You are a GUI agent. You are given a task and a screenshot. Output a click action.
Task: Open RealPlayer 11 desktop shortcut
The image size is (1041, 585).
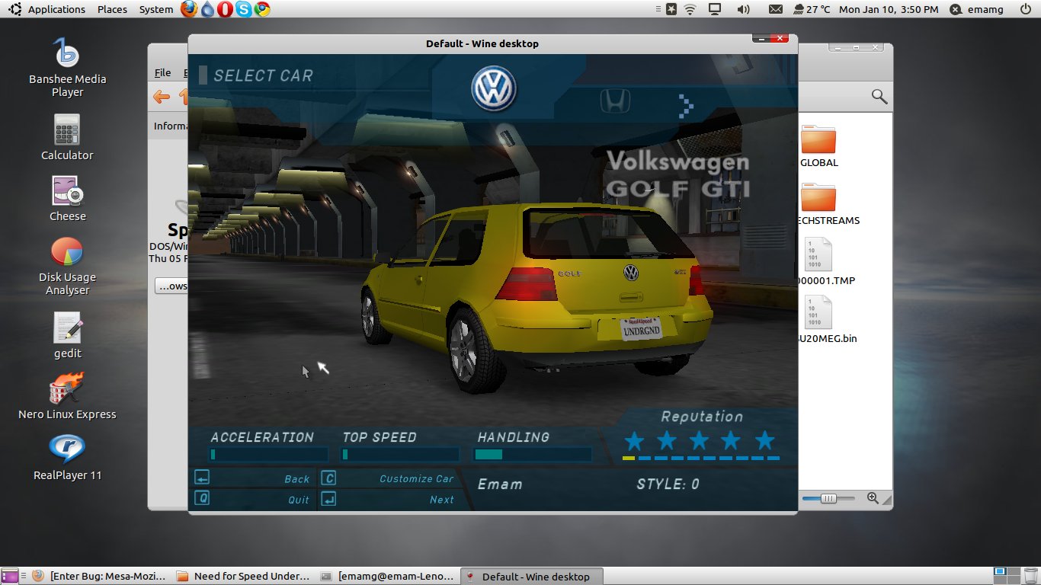pos(67,457)
